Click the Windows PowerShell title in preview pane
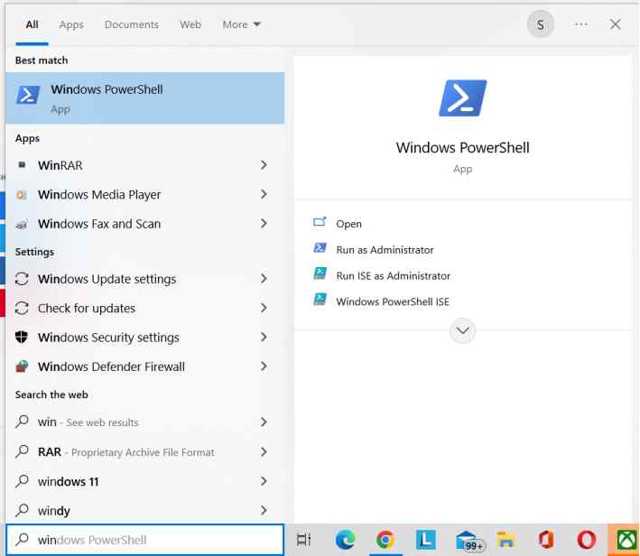Viewport: 640px width, 556px height. click(x=462, y=147)
